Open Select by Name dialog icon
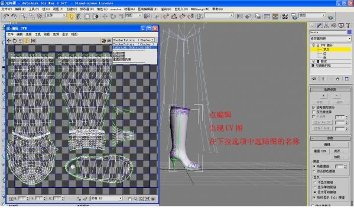 click(x=79, y=17)
